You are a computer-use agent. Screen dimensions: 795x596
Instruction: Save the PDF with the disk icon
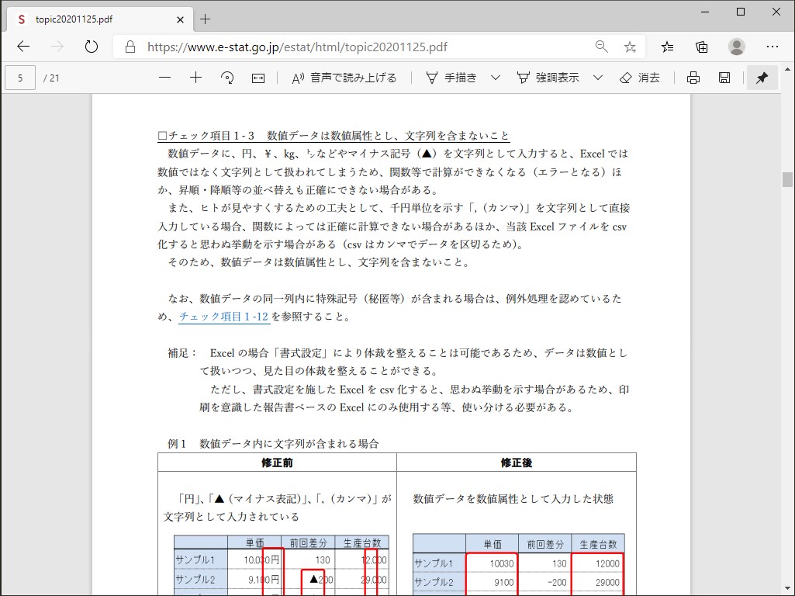click(724, 78)
